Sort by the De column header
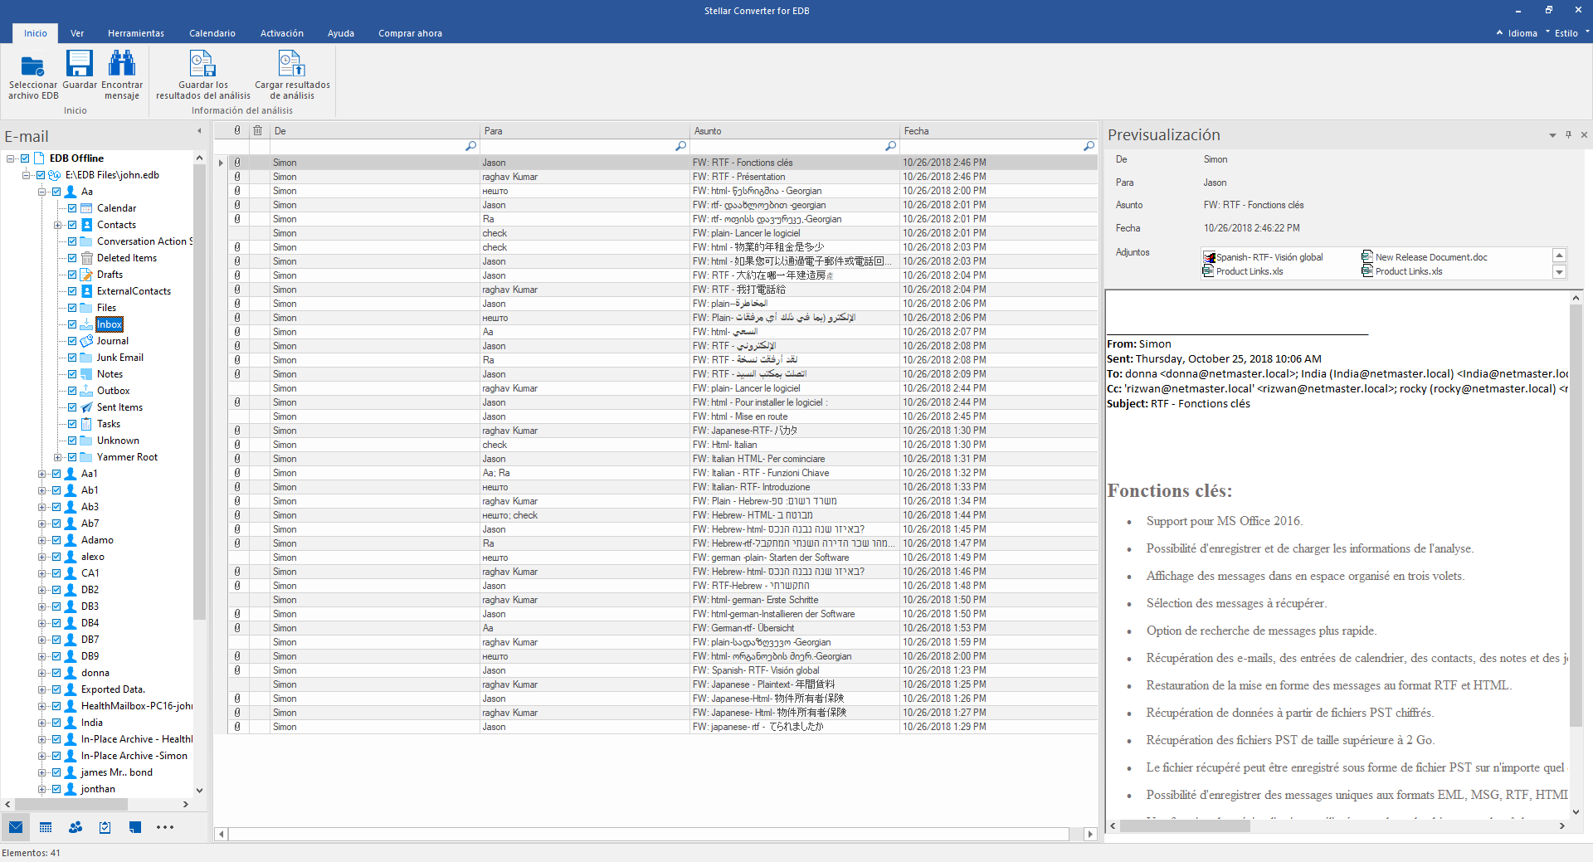Image resolution: width=1593 pixels, height=862 pixels. click(x=375, y=130)
